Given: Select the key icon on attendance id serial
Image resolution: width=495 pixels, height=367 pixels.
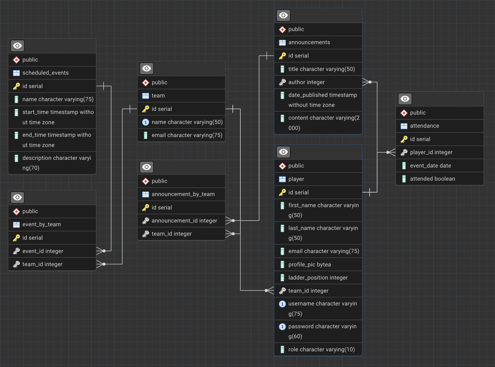Looking at the screenshot, I should pyautogui.click(x=404, y=139).
